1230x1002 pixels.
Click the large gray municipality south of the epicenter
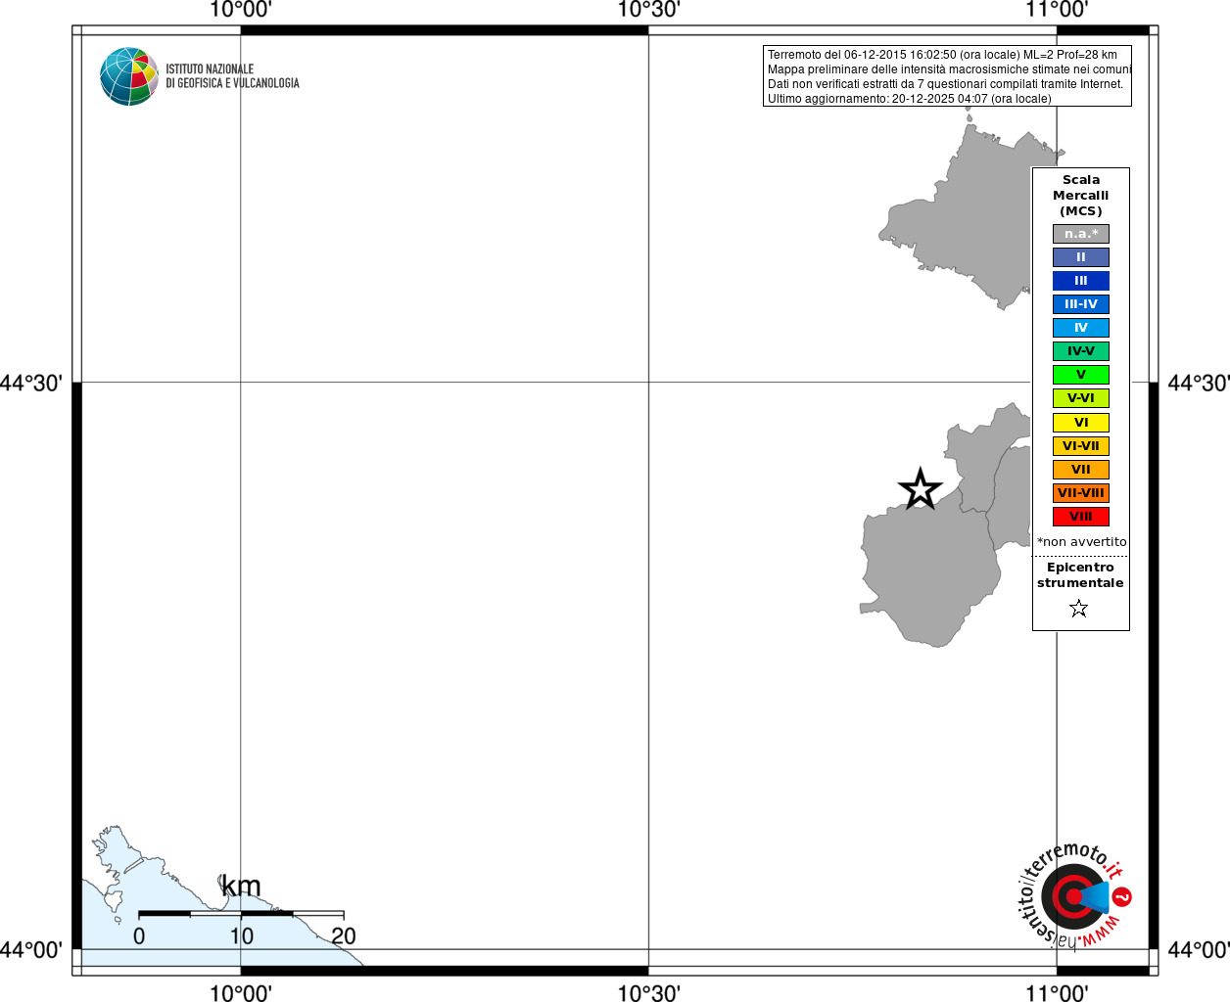(928, 572)
